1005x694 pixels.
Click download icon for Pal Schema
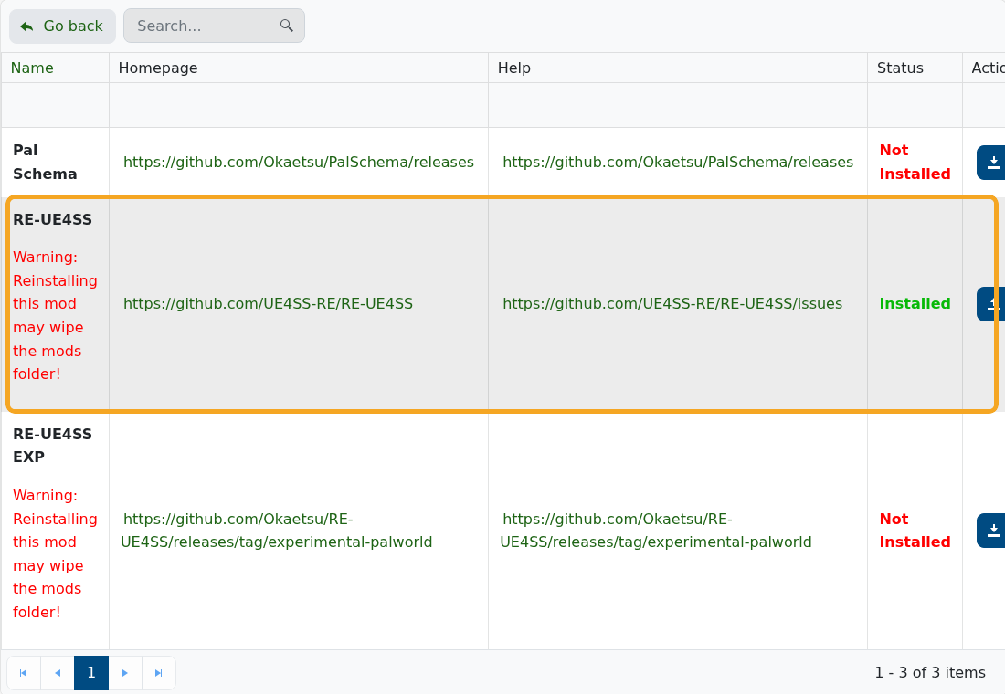[x=991, y=163]
